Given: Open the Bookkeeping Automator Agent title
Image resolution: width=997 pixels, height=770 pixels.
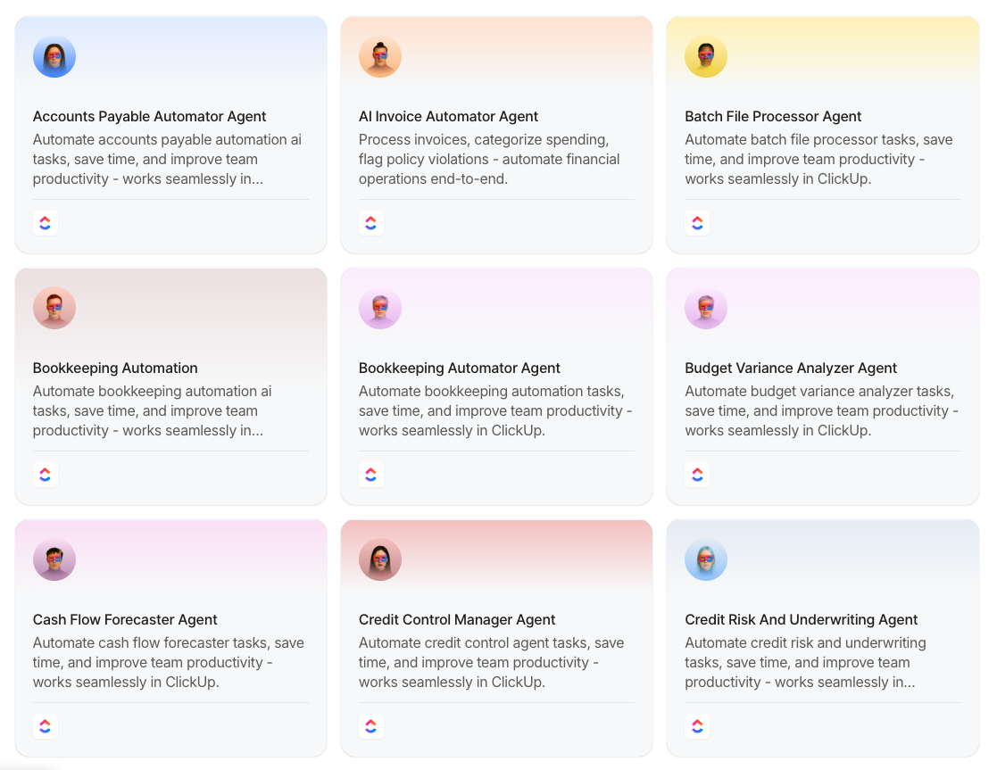Looking at the screenshot, I should [x=460, y=368].
